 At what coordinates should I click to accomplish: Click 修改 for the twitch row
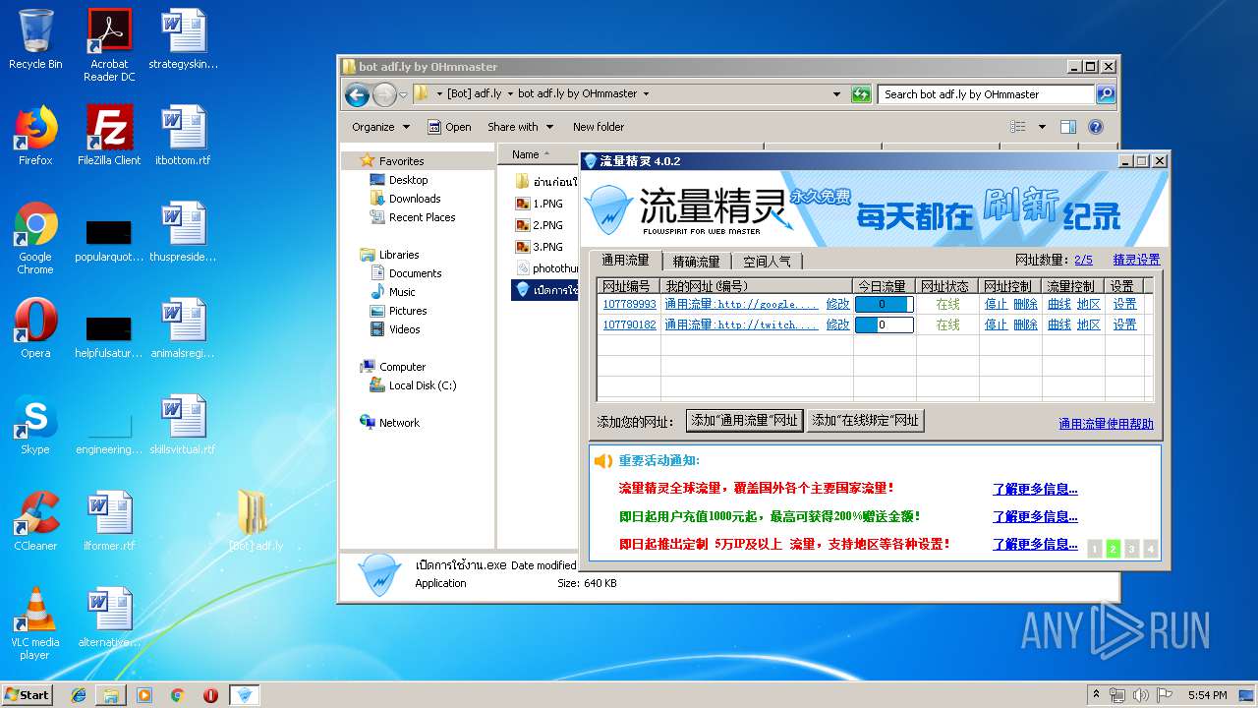point(837,324)
